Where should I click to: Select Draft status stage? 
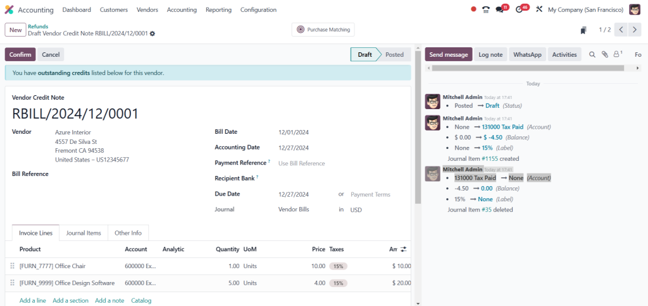click(x=364, y=54)
